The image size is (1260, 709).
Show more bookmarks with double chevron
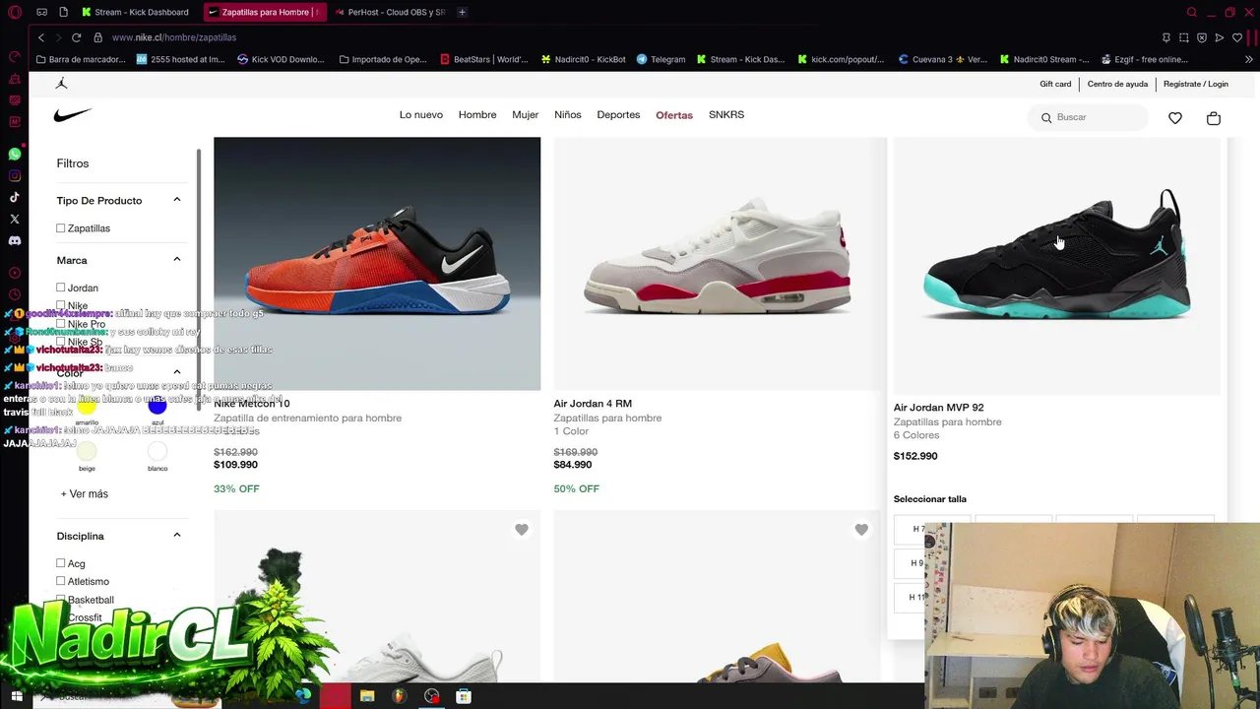(x=1249, y=59)
